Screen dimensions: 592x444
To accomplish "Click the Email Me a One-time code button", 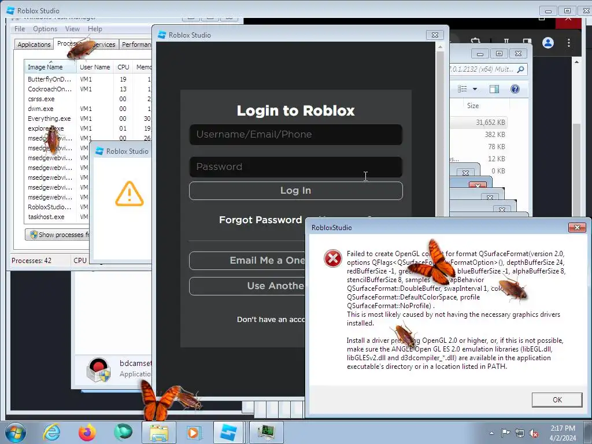I will point(247,261).
